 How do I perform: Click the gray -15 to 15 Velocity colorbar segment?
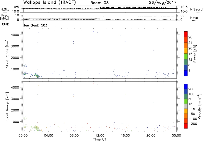(x=186, y=106)
